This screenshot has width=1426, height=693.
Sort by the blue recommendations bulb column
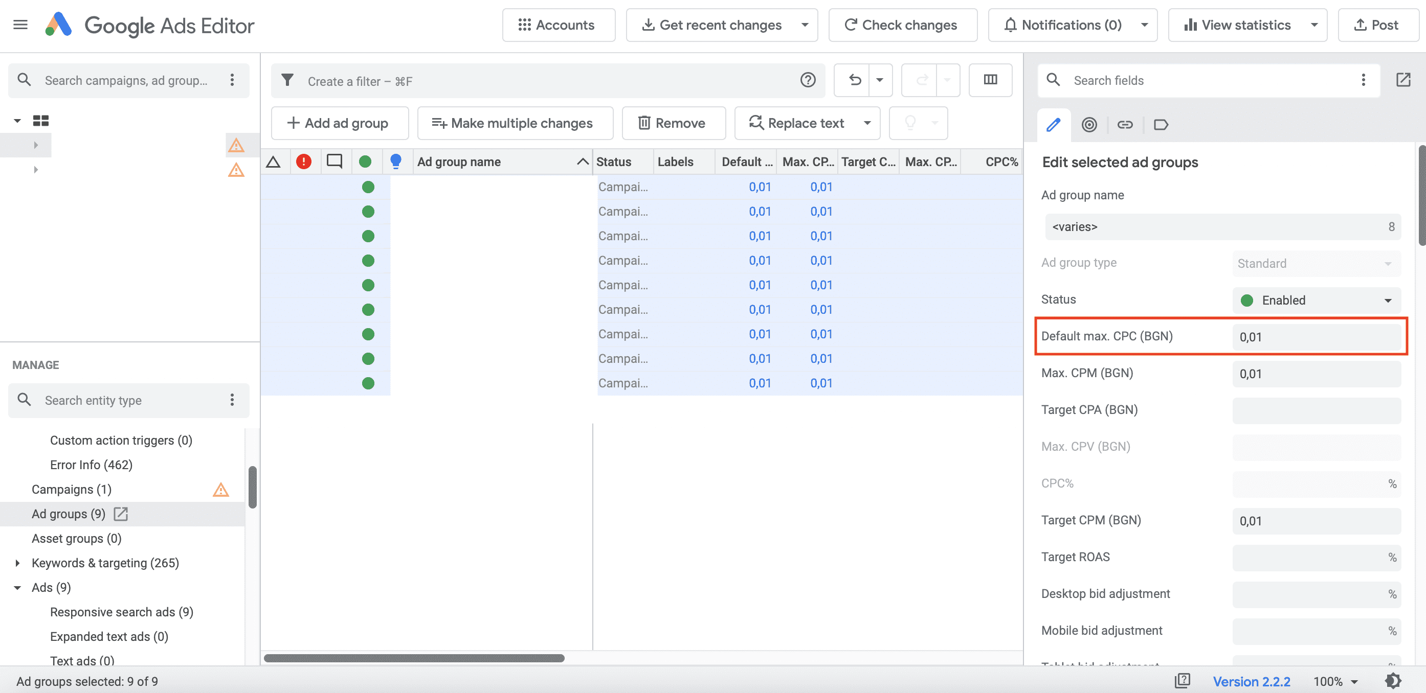click(x=395, y=161)
